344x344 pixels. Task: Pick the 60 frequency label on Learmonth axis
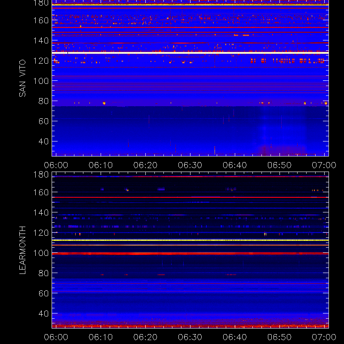coord(43,293)
